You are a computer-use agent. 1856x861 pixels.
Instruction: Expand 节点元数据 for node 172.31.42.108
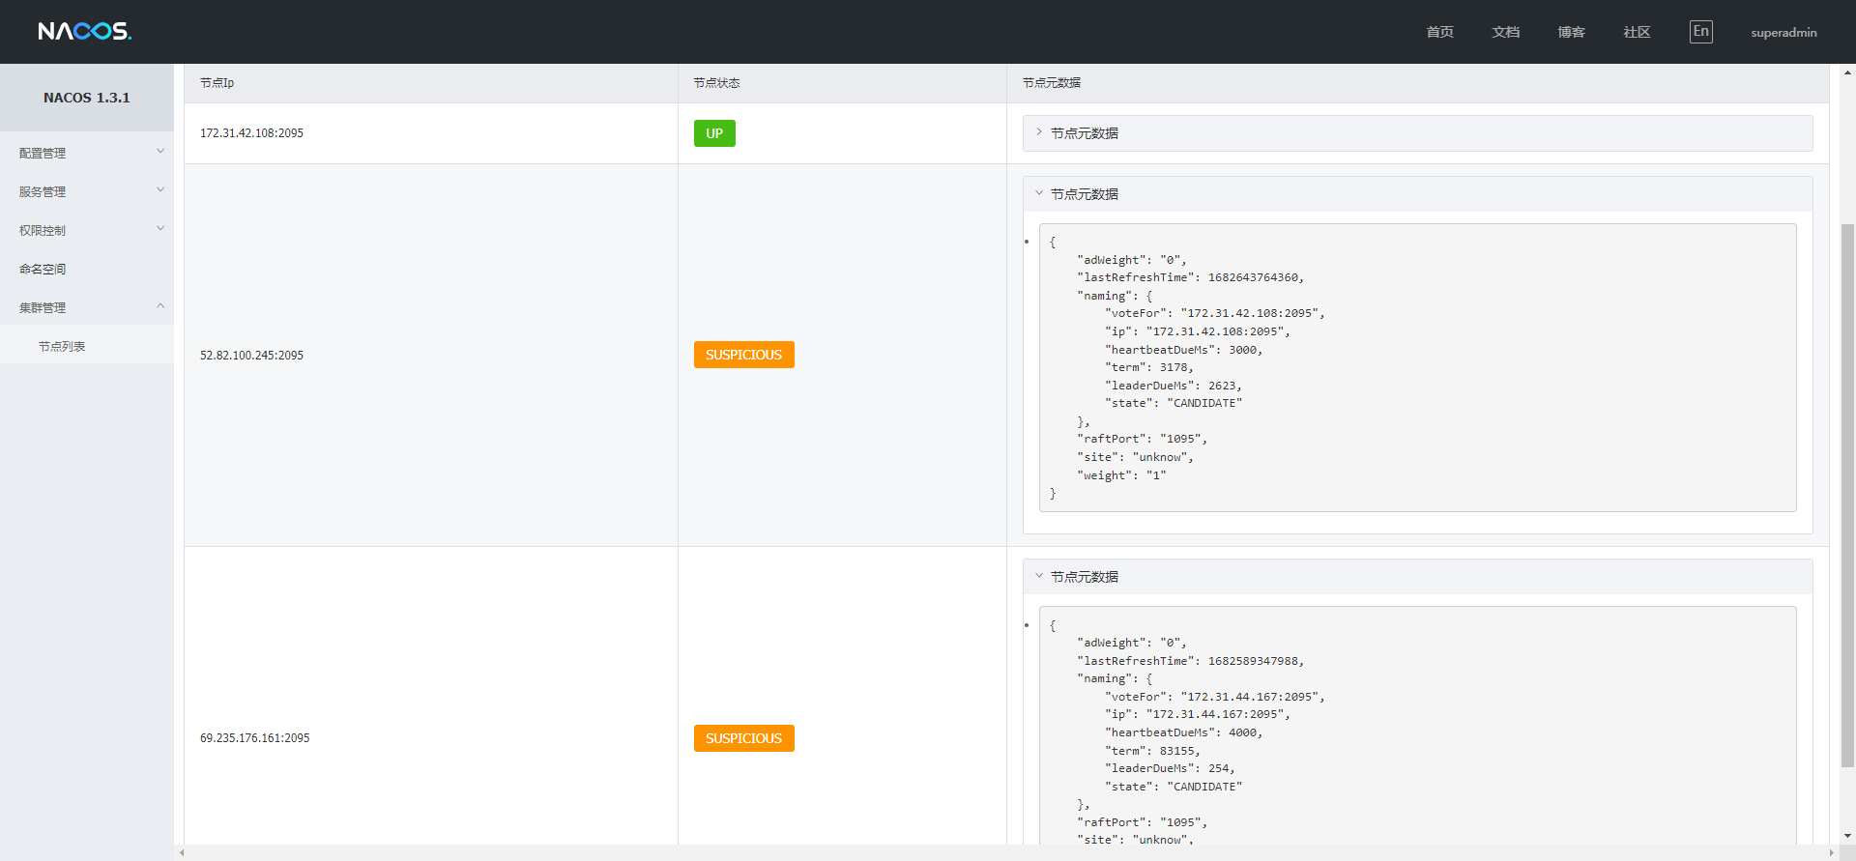coord(1039,132)
